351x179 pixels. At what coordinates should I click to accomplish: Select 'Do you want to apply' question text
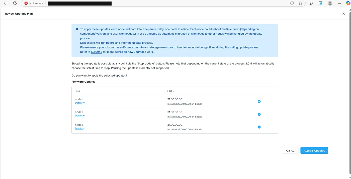point(99,76)
